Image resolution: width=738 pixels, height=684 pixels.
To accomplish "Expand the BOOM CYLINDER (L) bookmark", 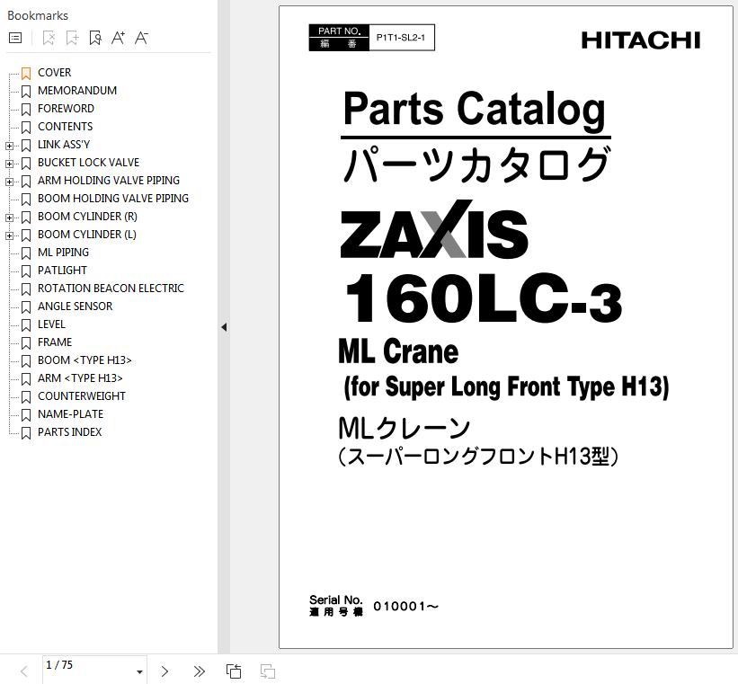I will 9,235.
